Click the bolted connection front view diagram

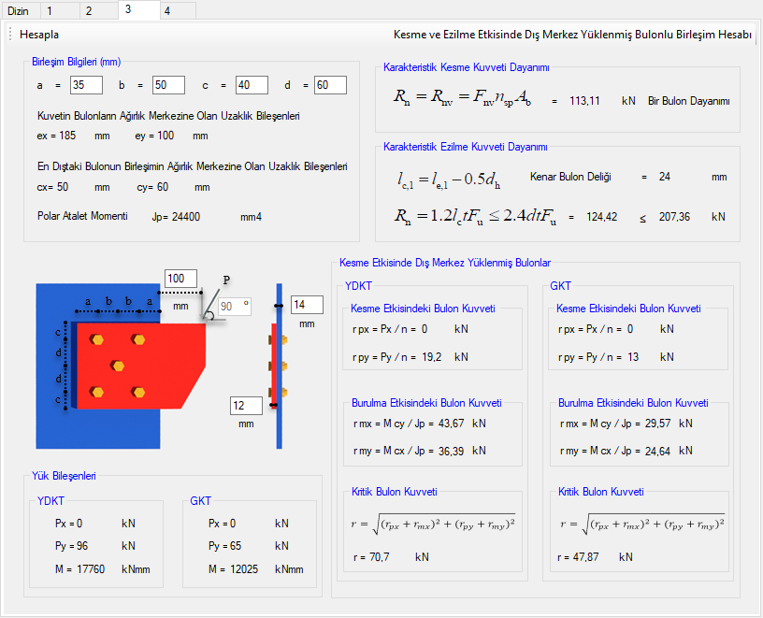(x=121, y=366)
